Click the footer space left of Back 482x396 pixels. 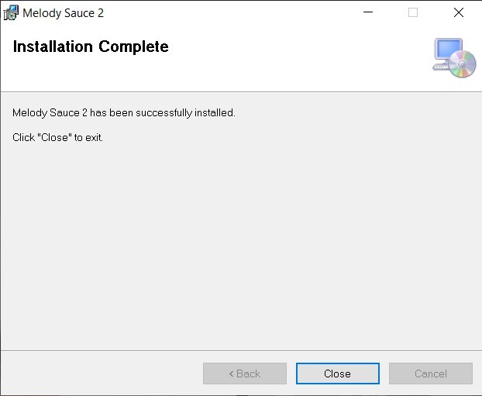pos(101,374)
